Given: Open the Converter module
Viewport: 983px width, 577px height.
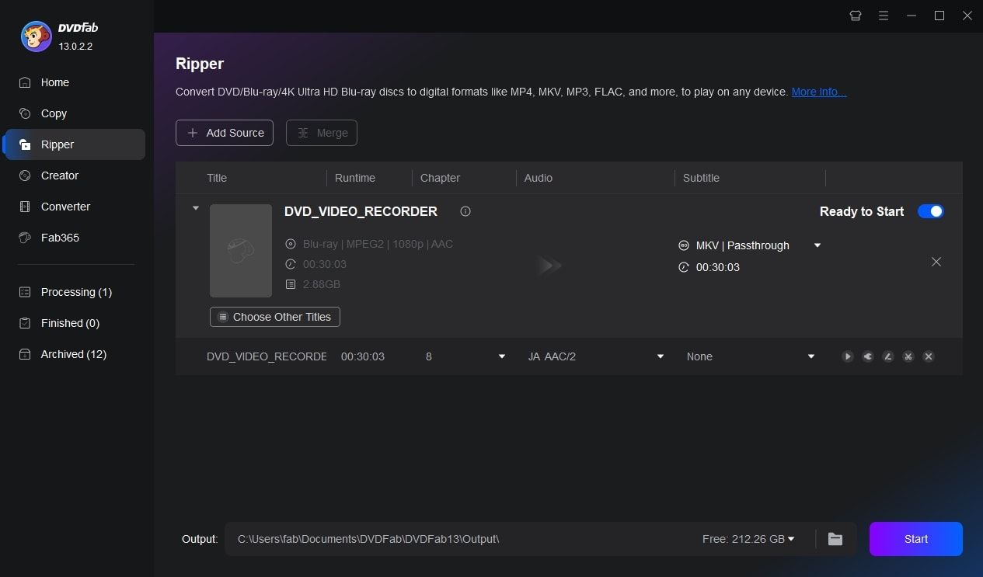Looking at the screenshot, I should [75, 207].
